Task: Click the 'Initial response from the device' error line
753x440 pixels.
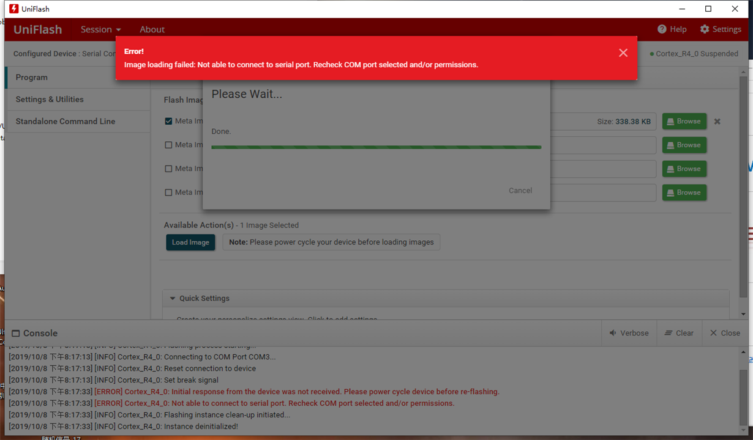Action: (254, 392)
